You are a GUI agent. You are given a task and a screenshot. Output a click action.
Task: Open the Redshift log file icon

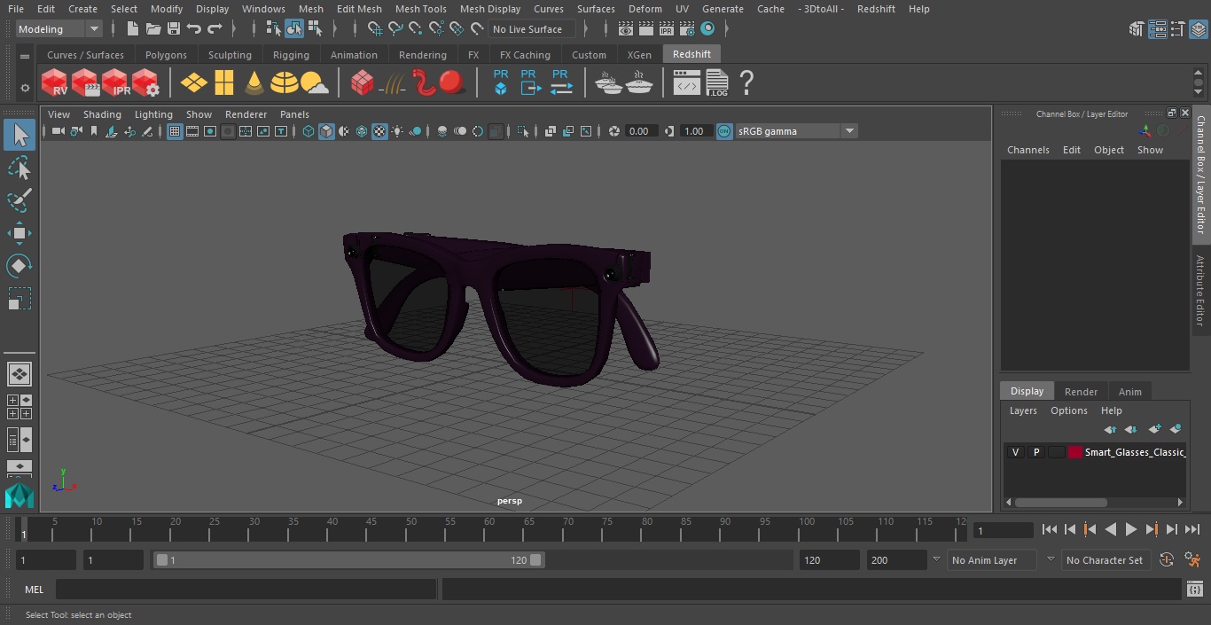pos(717,83)
